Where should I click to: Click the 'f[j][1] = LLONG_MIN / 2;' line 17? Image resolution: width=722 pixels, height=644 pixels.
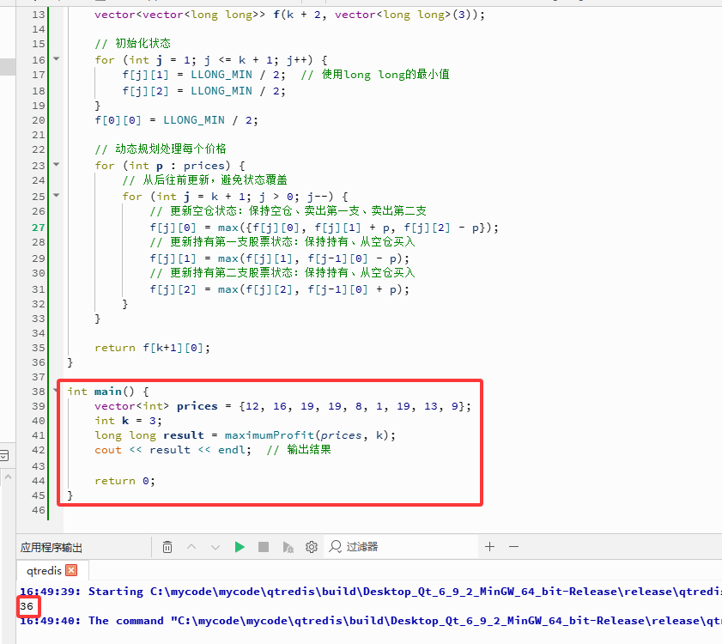tap(204, 75)
